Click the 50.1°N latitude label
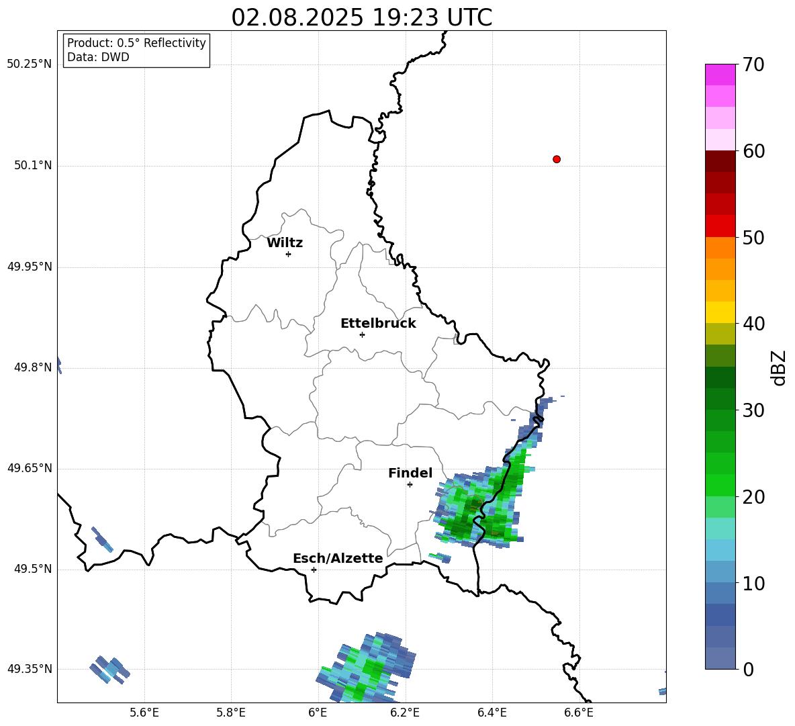This screenshot has width=795, height=726. point(33,165)
